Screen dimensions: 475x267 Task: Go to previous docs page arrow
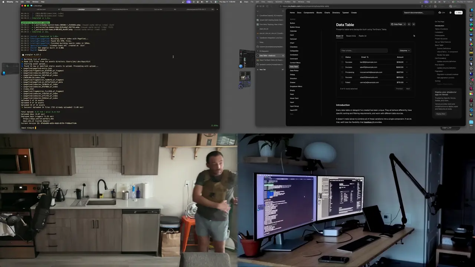pos(409,24)
